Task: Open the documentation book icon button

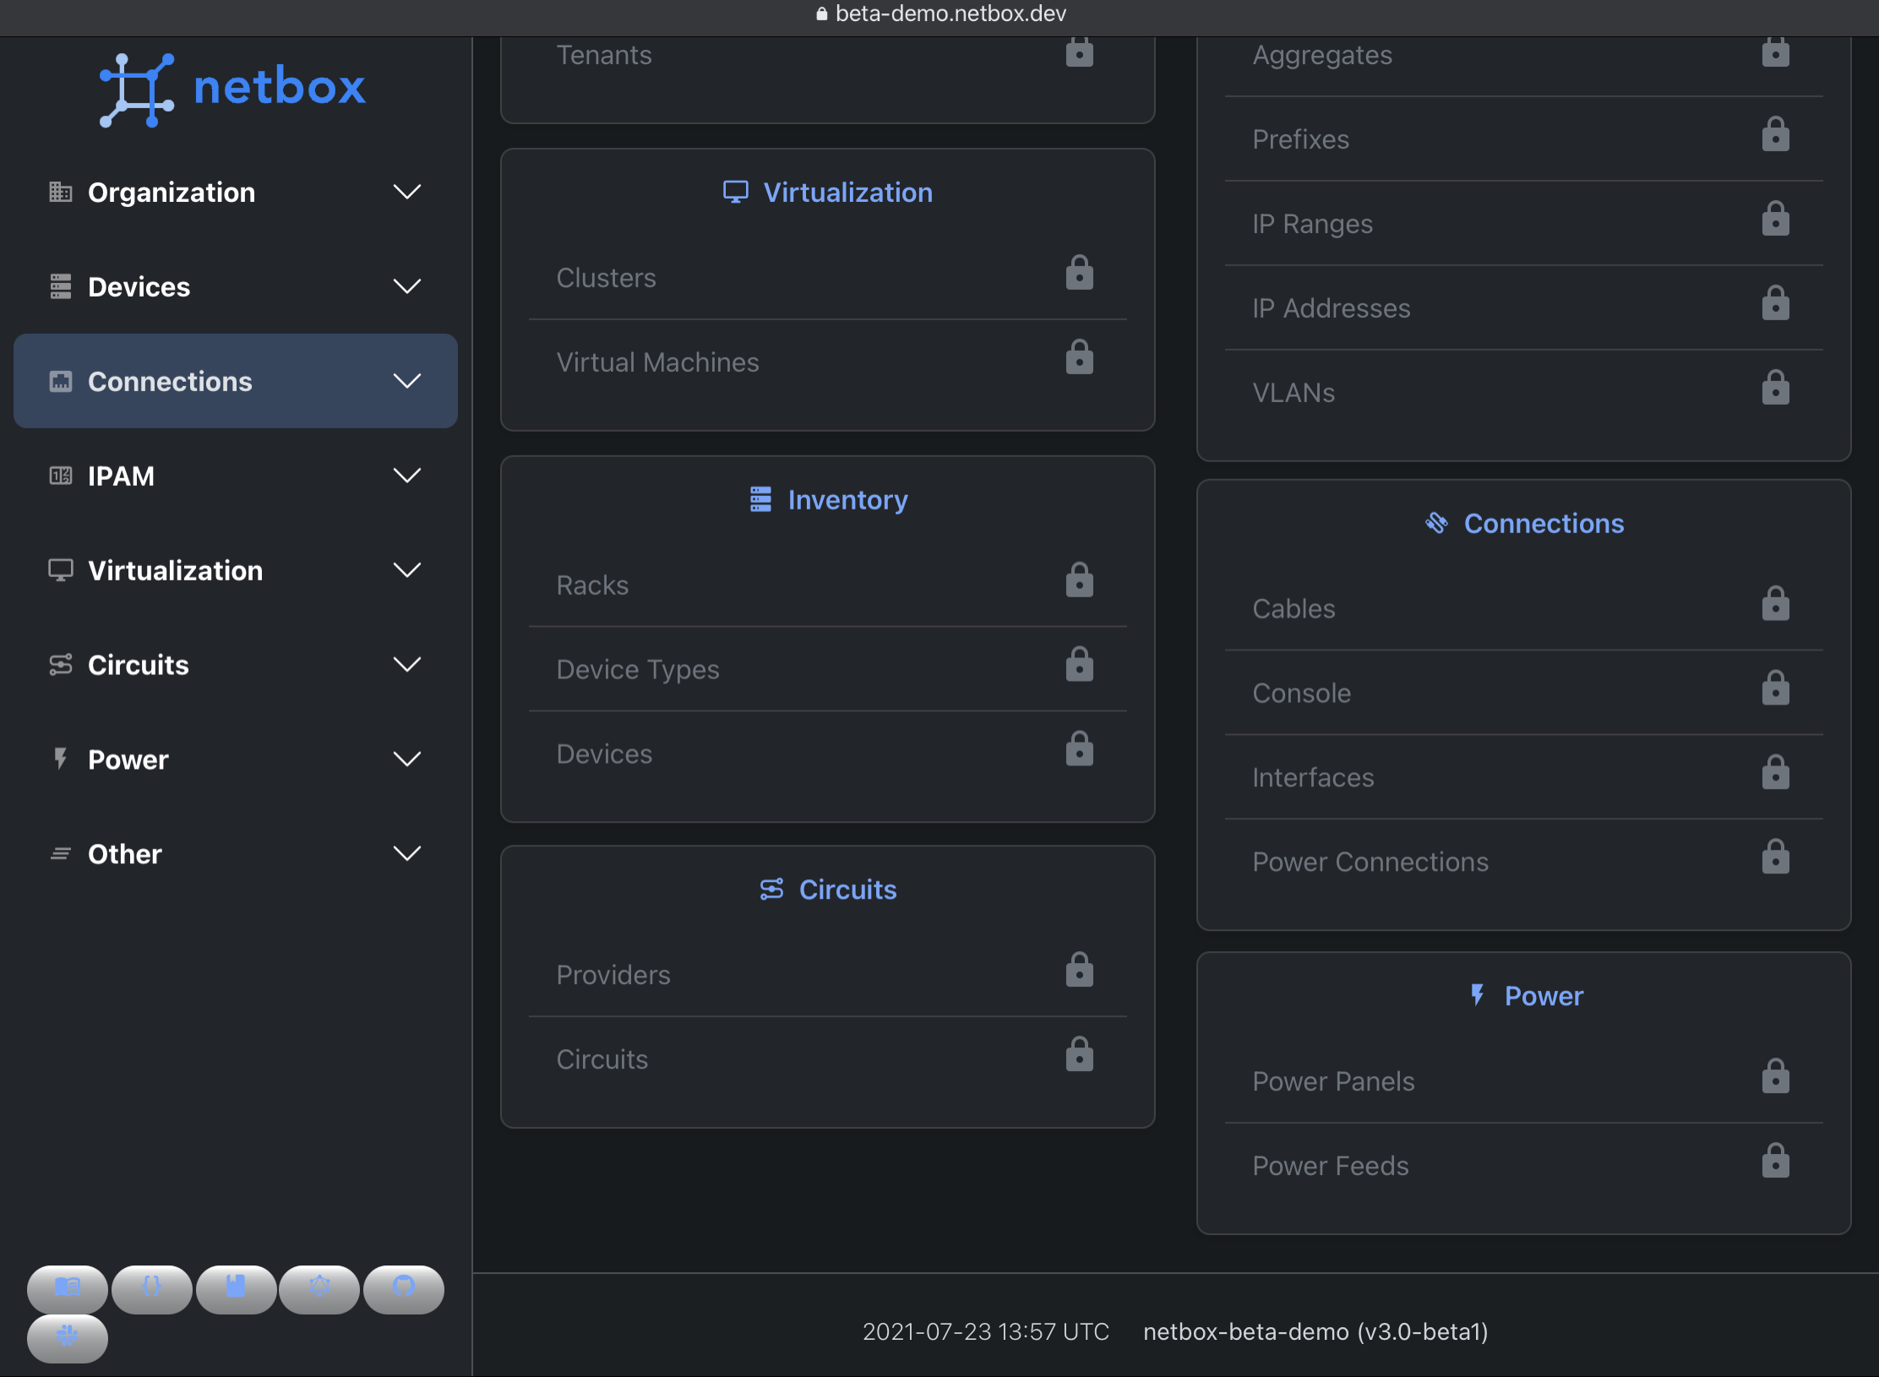Action: [x=68, y=1288]
